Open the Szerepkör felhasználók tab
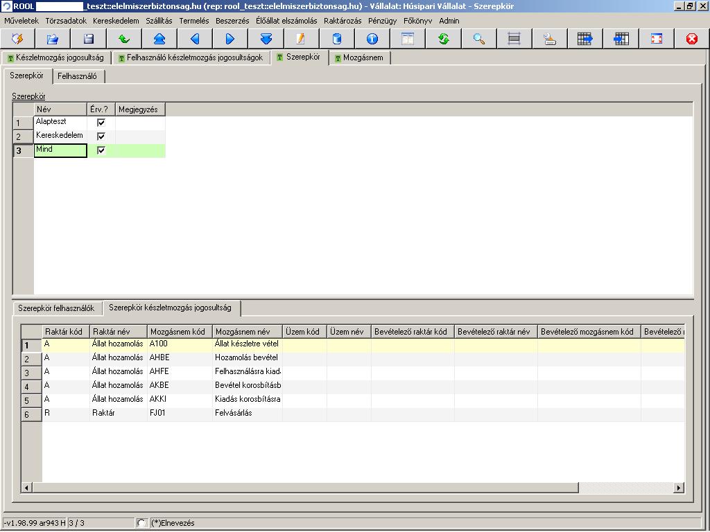Viewport: 710px width, 532px height. tap(56, 308)
